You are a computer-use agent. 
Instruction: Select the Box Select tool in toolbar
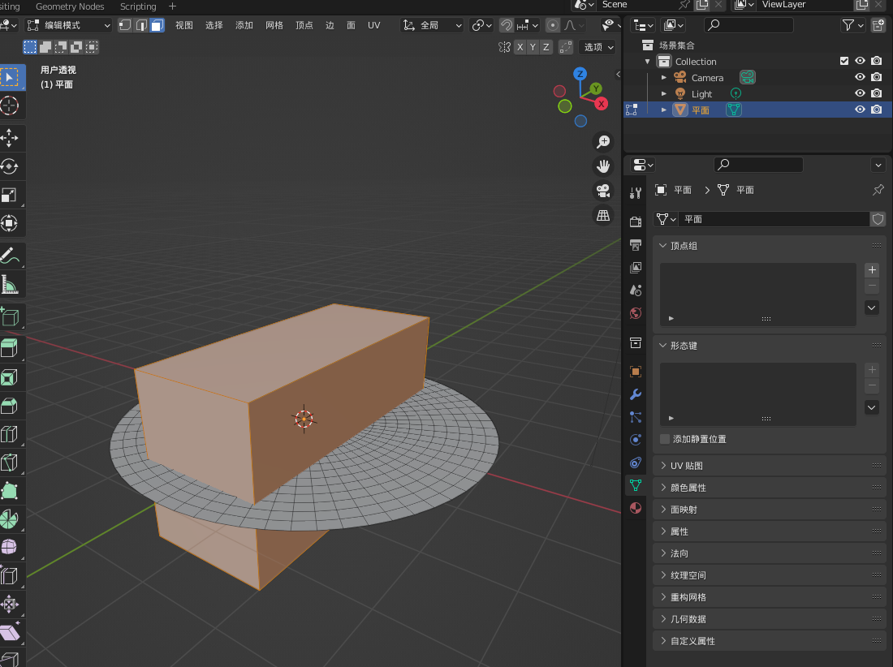click(11, 77)
